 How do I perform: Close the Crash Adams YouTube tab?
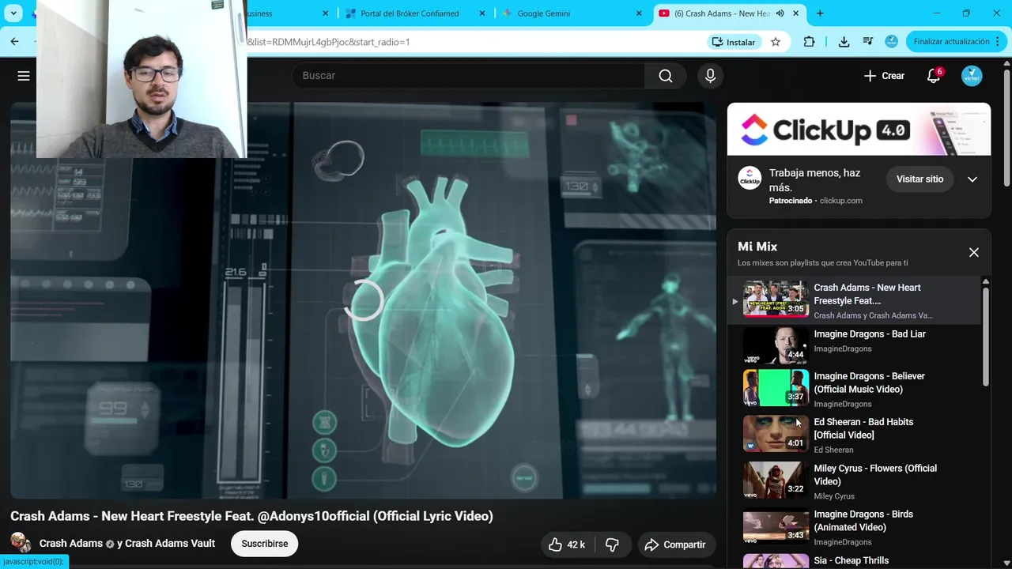[x=796, y=13]
